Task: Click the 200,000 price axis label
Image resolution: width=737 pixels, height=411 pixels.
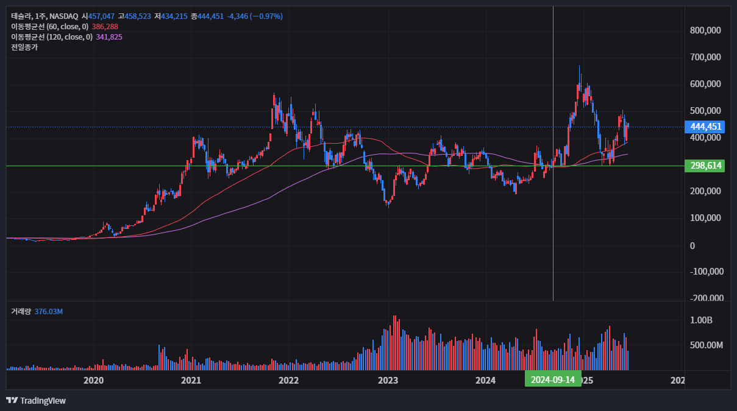Action: (x=706, y=191)
